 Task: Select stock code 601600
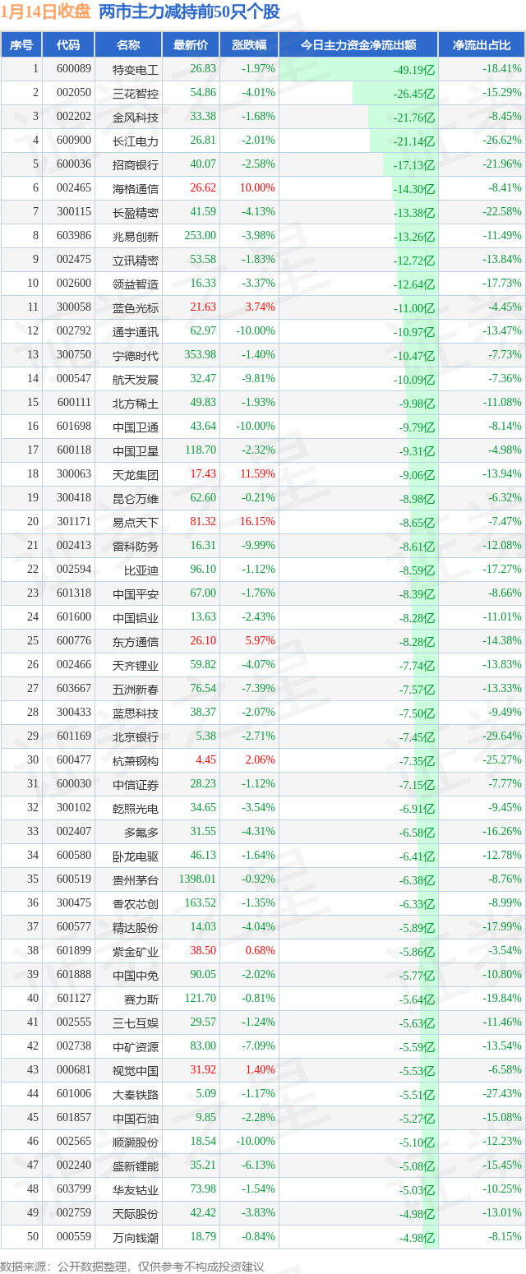pyautogui.click(x=74, y=617)
